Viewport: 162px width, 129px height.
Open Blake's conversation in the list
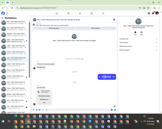tap(14, 41)
